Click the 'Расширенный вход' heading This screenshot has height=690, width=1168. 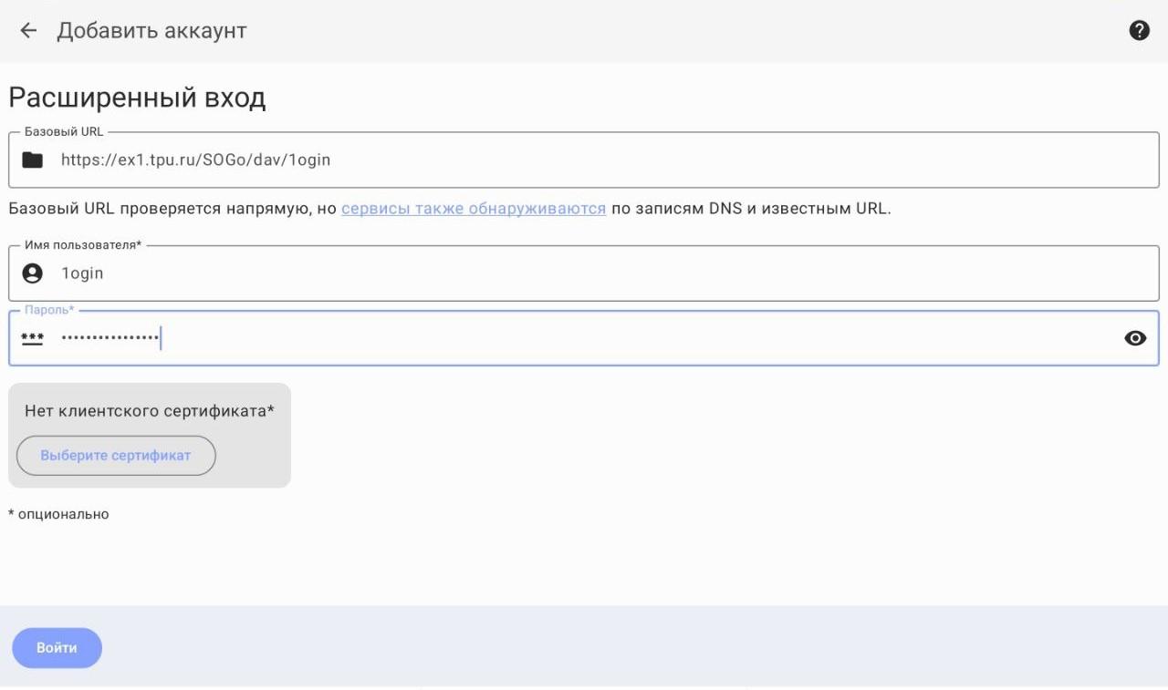point(137,98)
